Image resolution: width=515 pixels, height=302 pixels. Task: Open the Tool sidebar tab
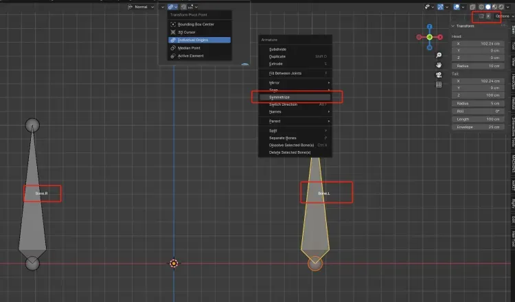tap(513, 46)
